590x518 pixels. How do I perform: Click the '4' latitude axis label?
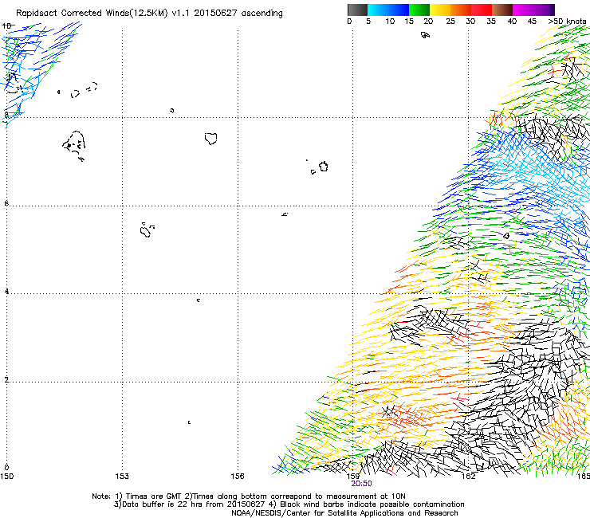(6, 291)
